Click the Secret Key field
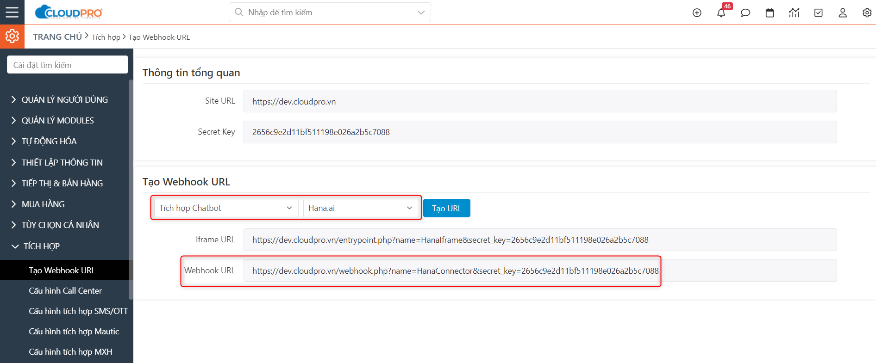 click(x=540, y=132)
